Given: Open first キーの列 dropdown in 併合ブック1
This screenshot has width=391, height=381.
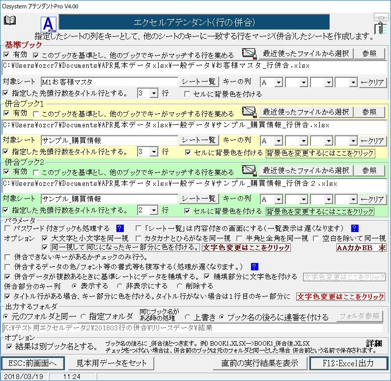Looking at the screenshot, I should click(279, 141).
